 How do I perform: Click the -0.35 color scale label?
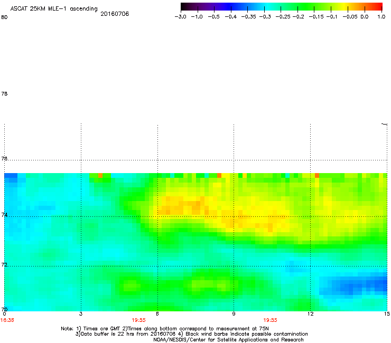point(249,17)
